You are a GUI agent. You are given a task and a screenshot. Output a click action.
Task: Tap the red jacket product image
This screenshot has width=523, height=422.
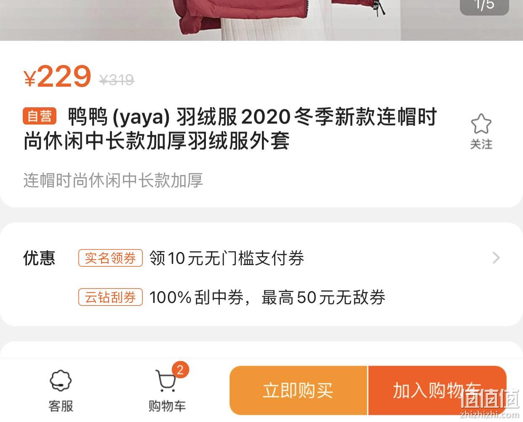click(261, 20)
